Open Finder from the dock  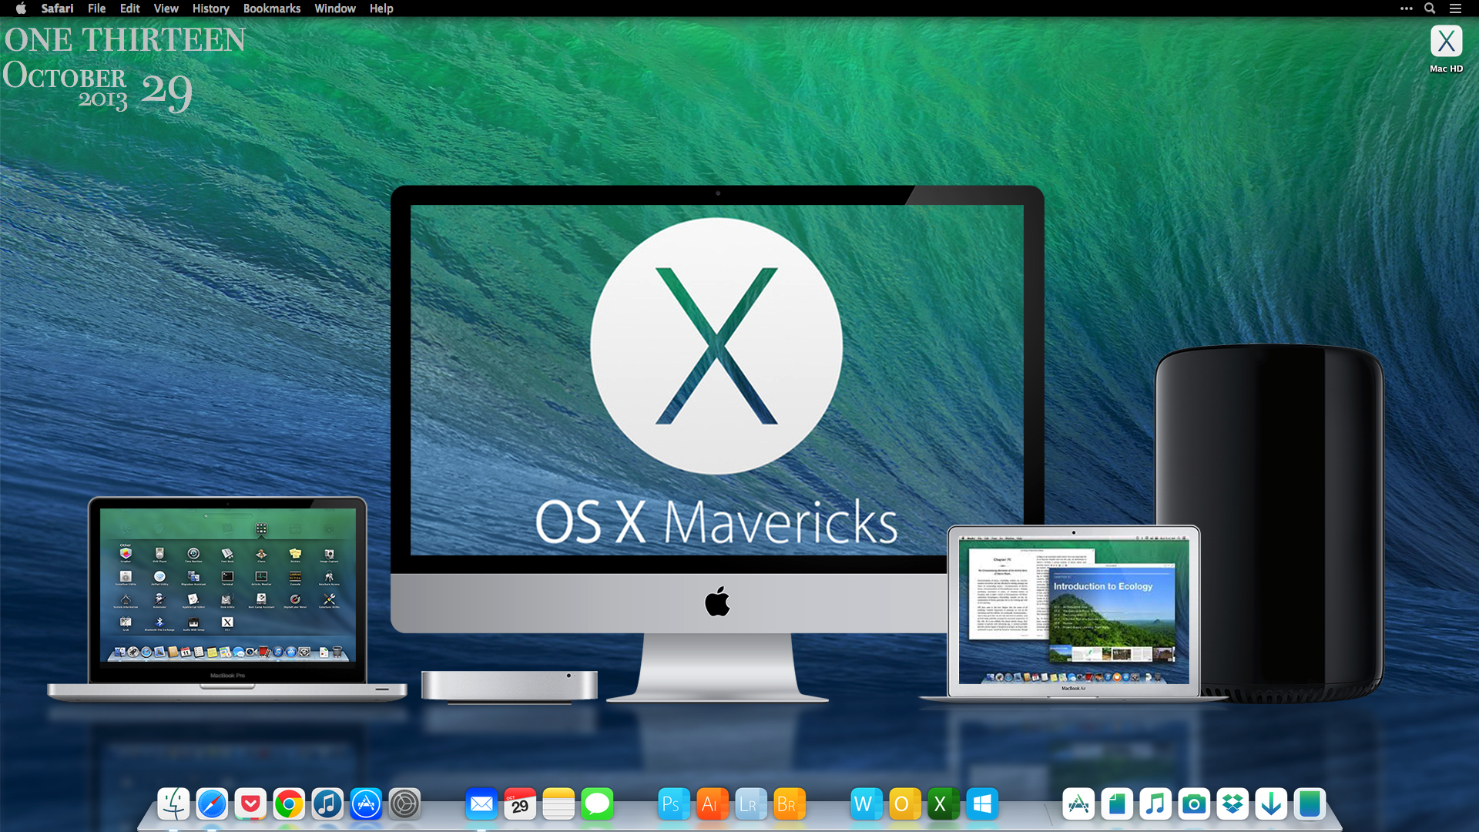click(173, 804)
